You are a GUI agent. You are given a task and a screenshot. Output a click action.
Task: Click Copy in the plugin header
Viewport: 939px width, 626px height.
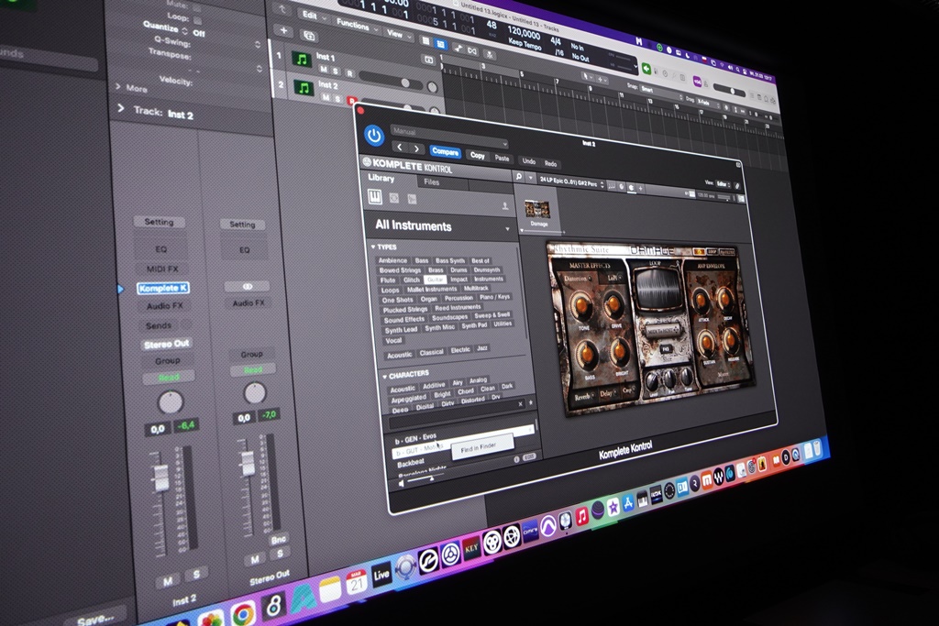click(477, 156)
